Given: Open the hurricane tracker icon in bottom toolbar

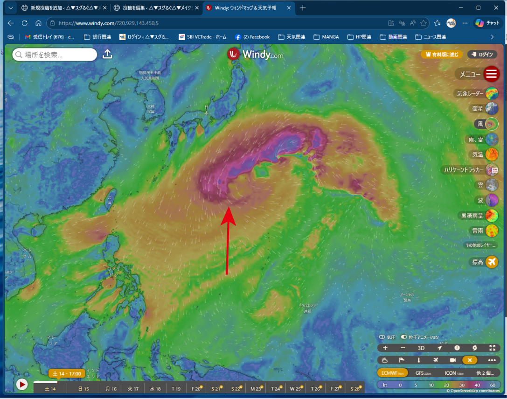Looking at the screenshot, I should (475, 348).
